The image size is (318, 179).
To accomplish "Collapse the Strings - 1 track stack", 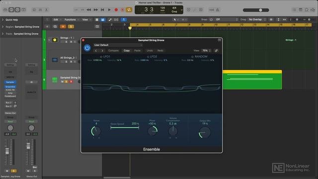I will [x=49, y=40].
